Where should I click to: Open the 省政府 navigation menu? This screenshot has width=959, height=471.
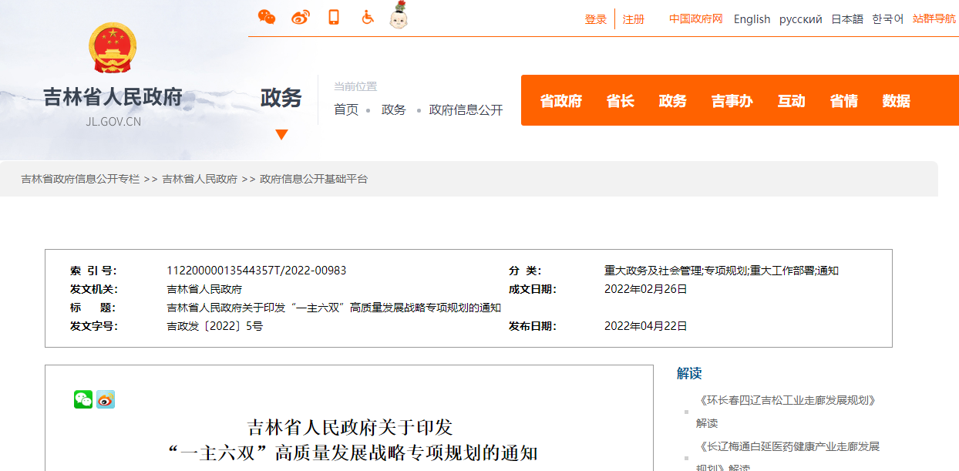tap(560, 101)
